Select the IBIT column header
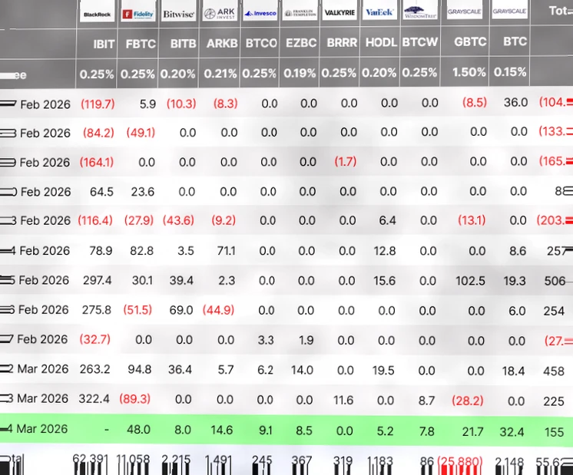Viewport: 573px width, 475px height. (x=104, y=45)
